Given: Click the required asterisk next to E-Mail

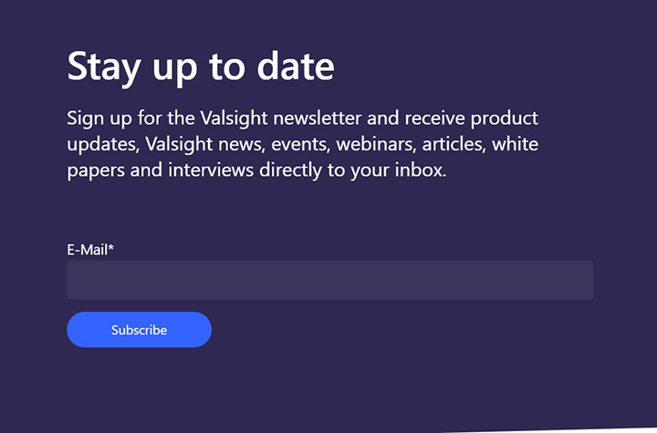Looking at the screenshot, I should click(111, 247).
